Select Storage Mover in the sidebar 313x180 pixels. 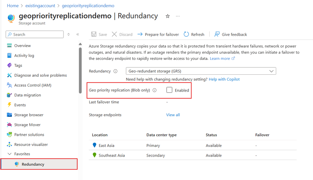click(27, 125)
